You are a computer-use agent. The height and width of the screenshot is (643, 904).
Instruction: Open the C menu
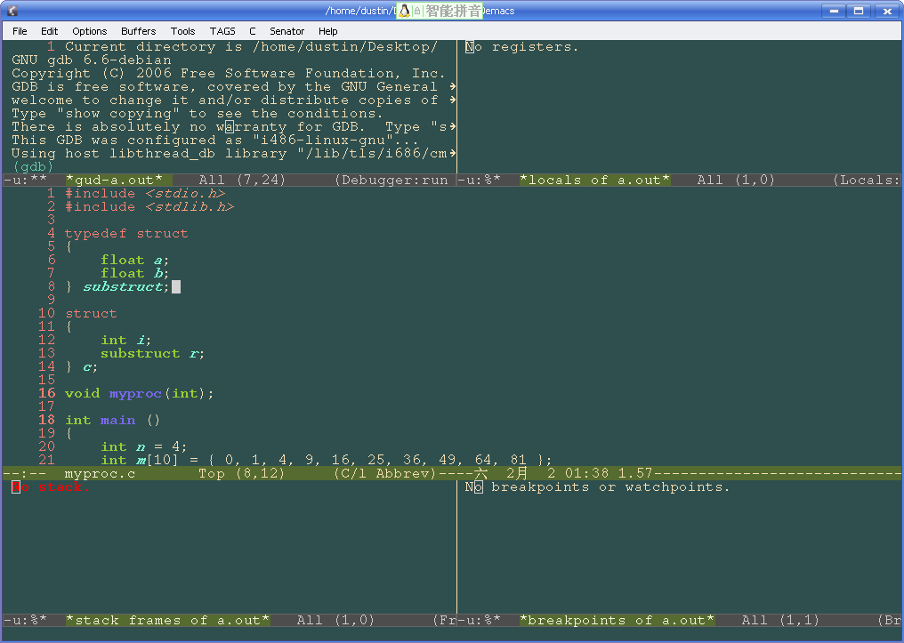(x=253, y=31)
